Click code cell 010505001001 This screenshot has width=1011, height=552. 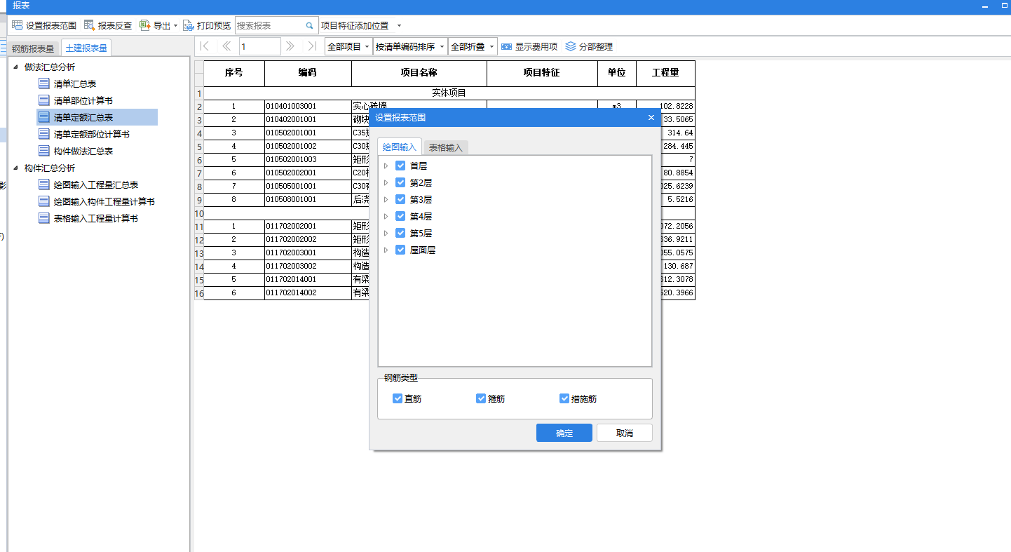(308, 187)
